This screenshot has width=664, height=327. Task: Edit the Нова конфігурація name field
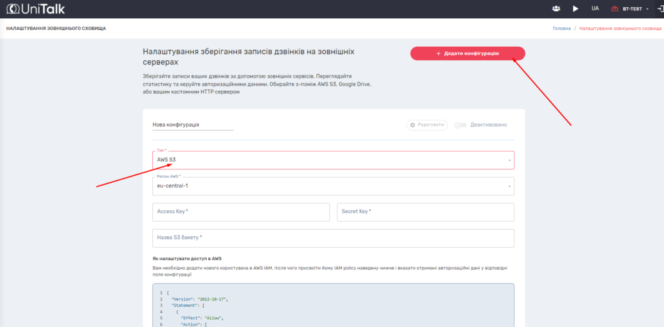coord(193,124)
